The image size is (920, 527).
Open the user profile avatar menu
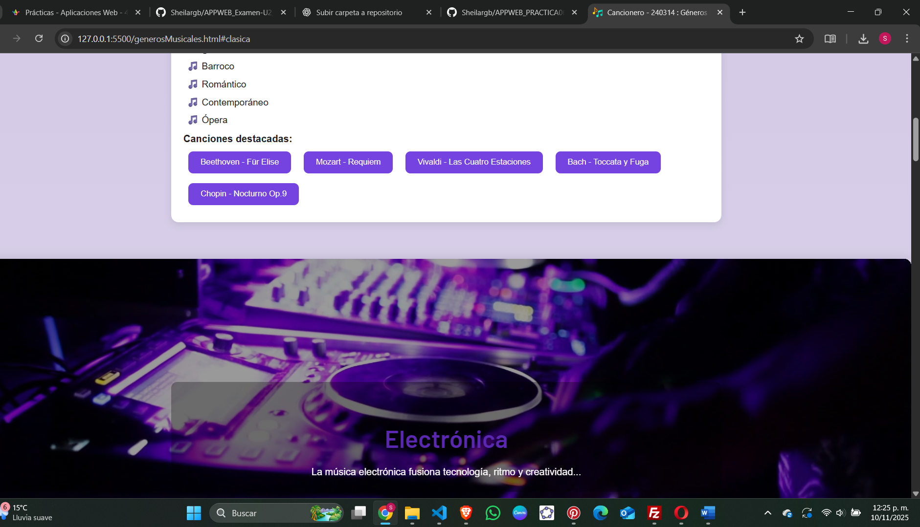point(885,39)
